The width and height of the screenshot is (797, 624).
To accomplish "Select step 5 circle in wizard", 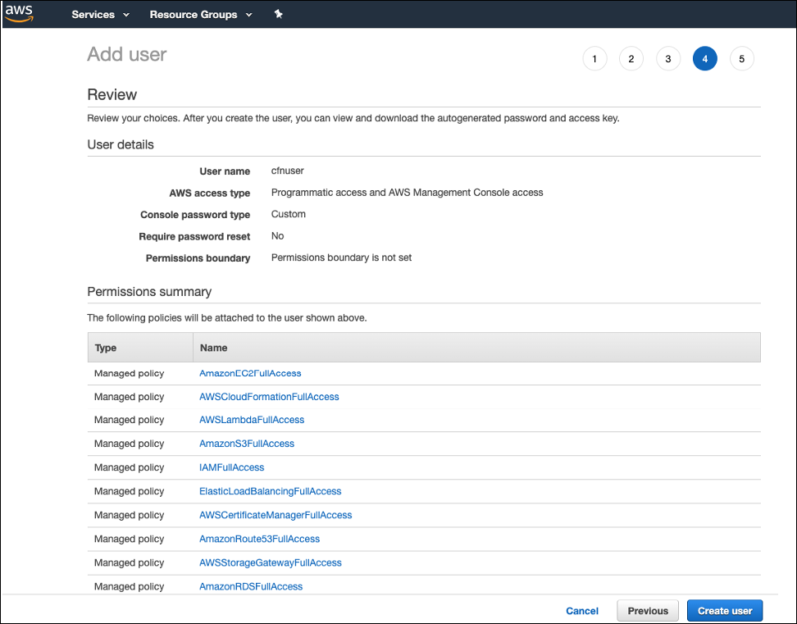I will pos(741,58).
